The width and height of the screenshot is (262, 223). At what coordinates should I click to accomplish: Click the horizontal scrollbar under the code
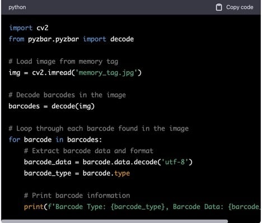click(x=114, y=221)
